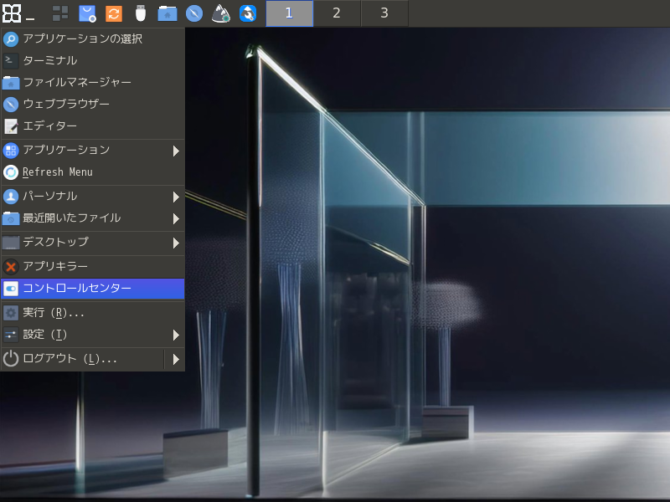
Task: Select workspace 1 in the pager
Action: click(x=289, y=13)
